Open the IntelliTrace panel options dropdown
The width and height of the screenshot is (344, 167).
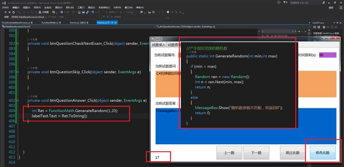(334, 23)
